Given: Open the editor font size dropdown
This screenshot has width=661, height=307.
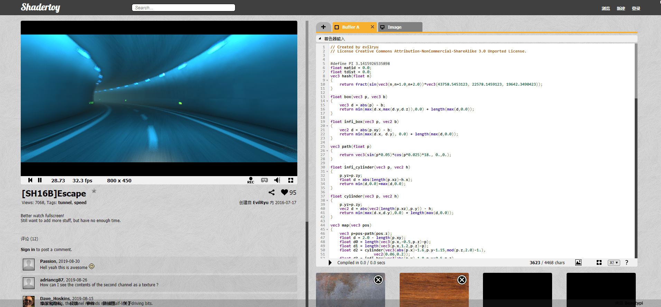Looking at the screenshot, I should point(614,263).
